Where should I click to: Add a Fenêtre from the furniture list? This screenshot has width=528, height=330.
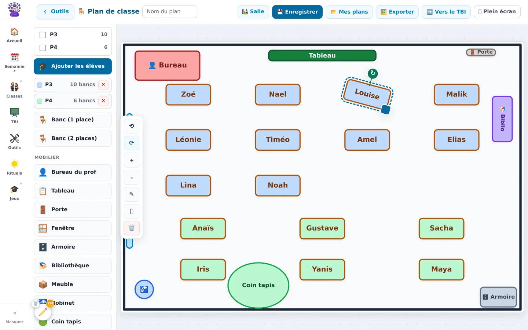pyautogui.click(x=73, y=228)
